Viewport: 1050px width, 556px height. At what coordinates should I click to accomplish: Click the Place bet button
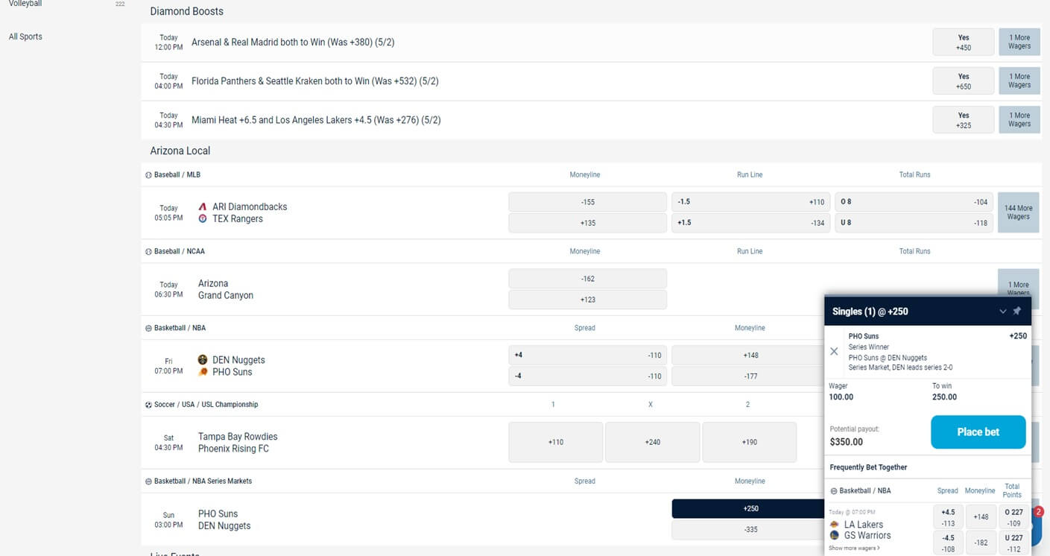tap(978, 432)
